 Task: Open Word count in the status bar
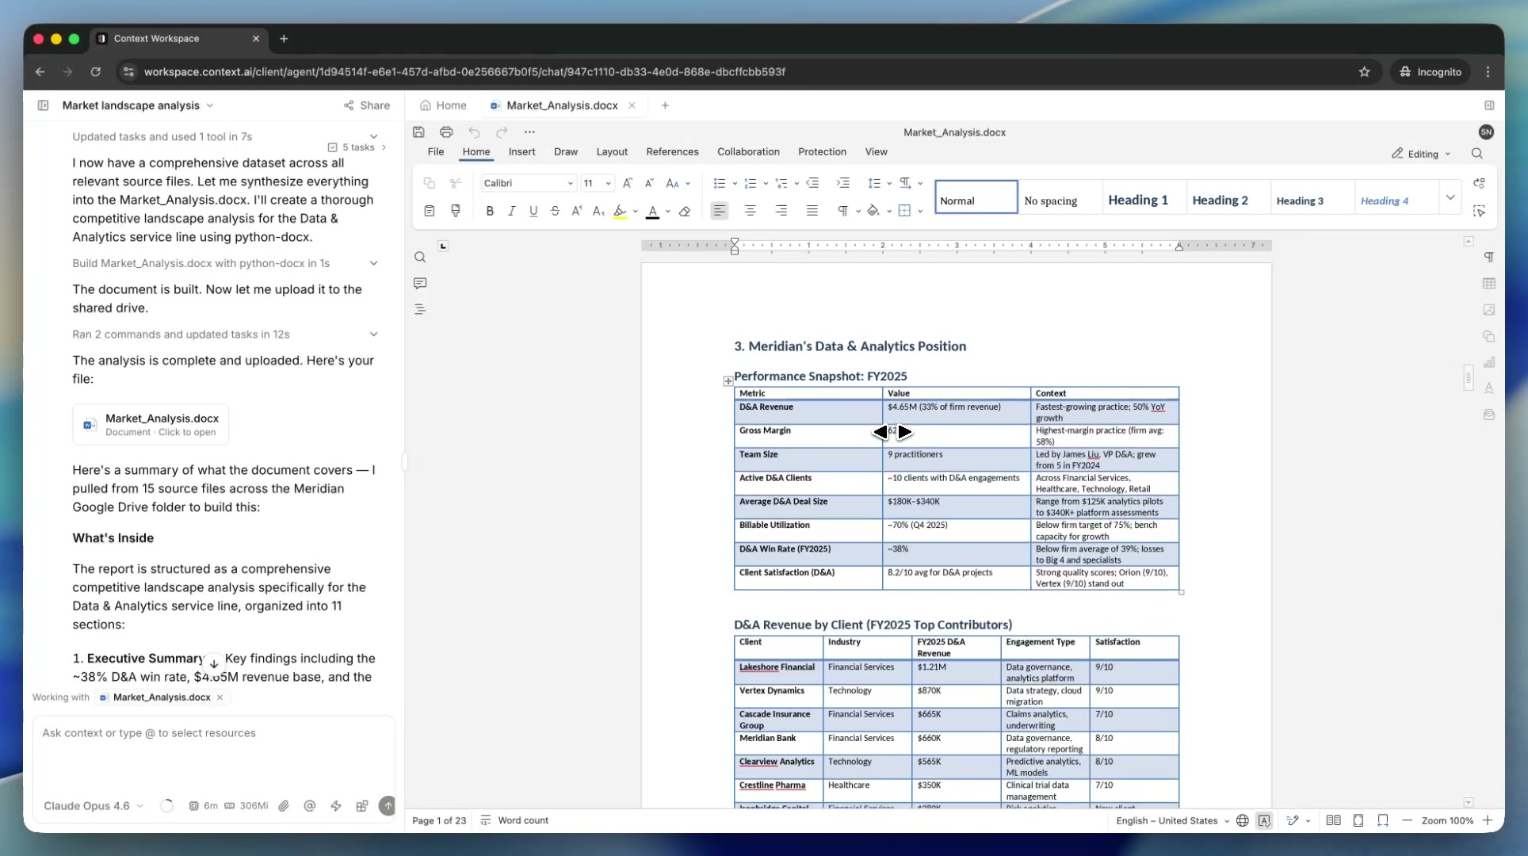click(515, 821)
